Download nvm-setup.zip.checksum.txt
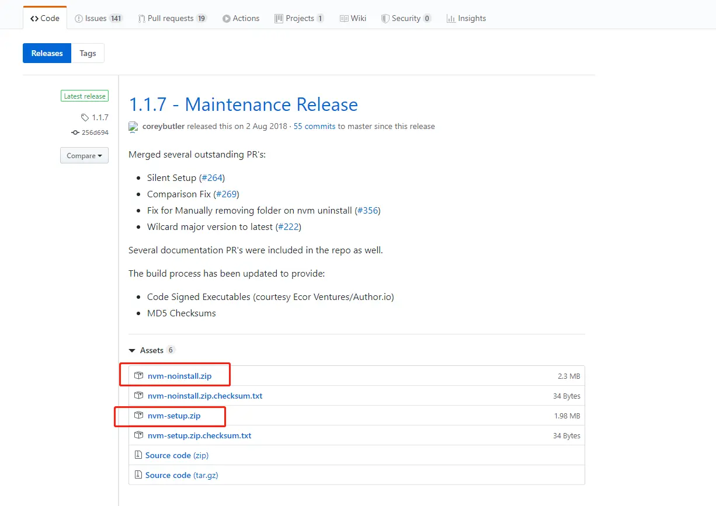 pos(200,435)
